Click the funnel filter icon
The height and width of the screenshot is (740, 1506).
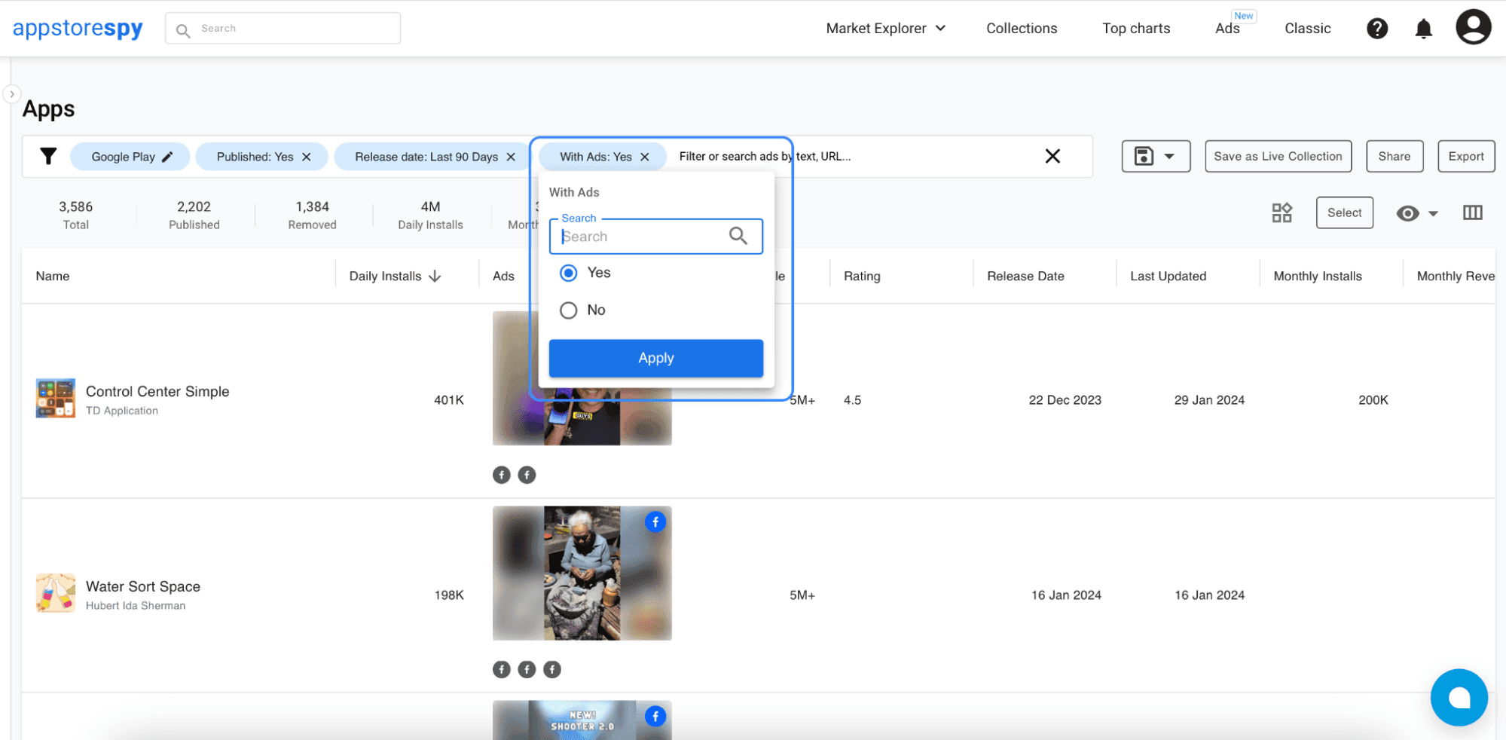[x=48, y=156]
